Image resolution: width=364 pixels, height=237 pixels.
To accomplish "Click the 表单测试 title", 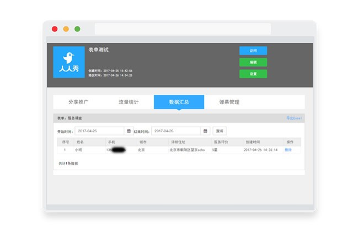I will coord(98,50).
